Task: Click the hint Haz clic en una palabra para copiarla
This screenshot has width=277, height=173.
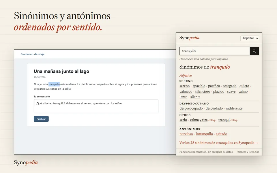Action: (x=204, y=59)
